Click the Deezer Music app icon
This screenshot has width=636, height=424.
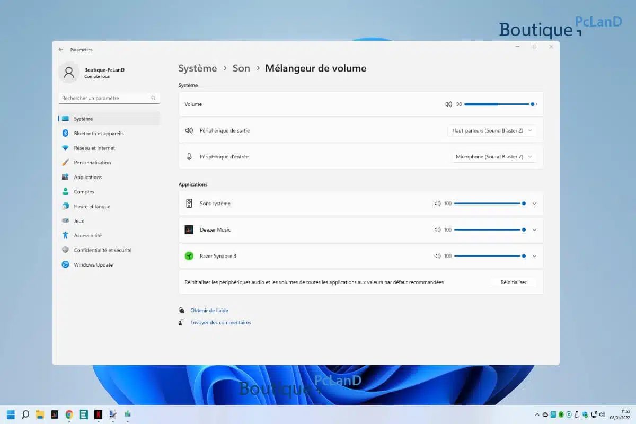tap(189, 229)
